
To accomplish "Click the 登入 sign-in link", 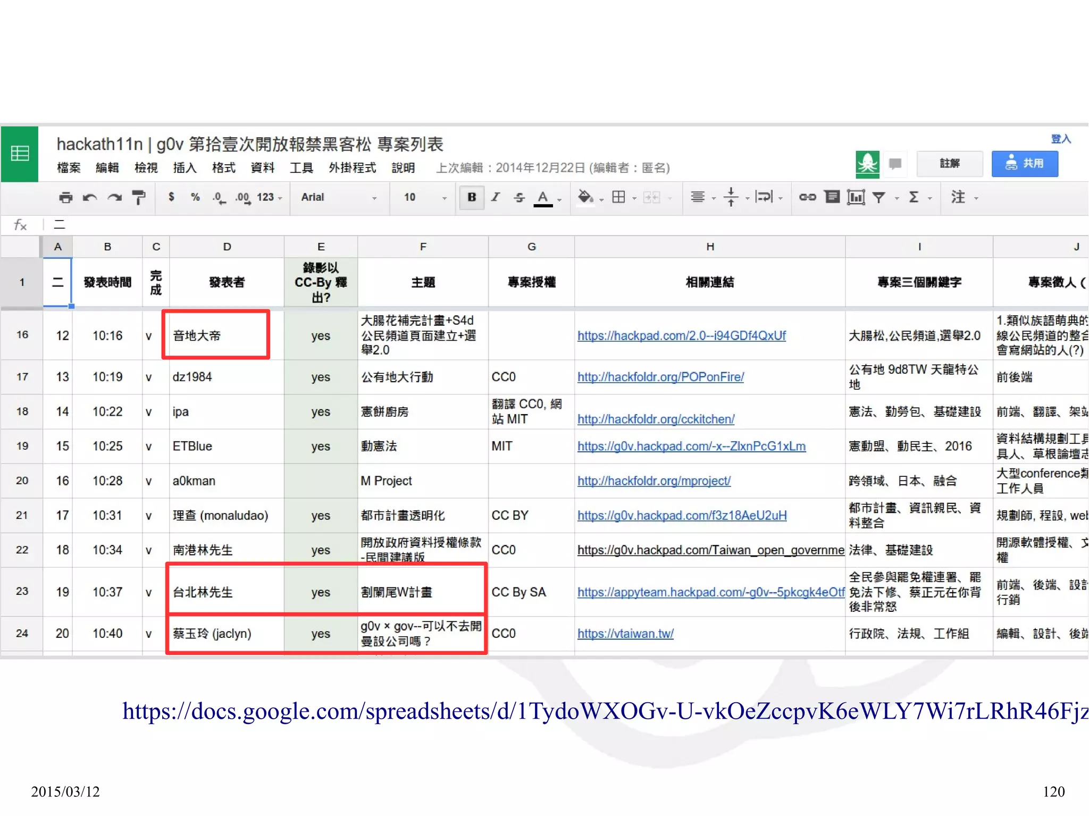I will [1061, 139].
